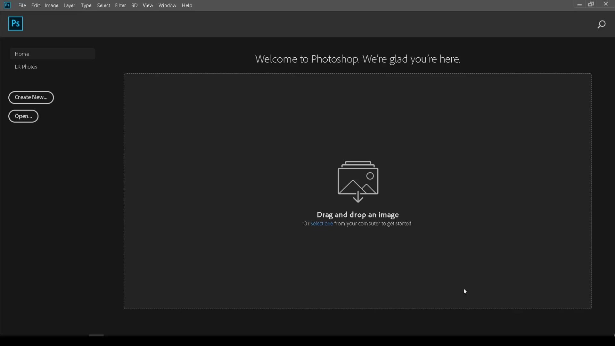
Task: Open the View menu
Action: [148, 5]
